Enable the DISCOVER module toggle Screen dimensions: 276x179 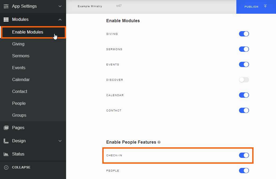point(244,80)
